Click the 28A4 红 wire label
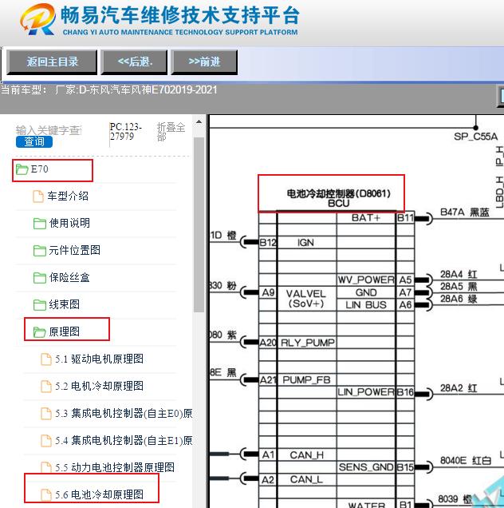Screen dimensions: 504x508 point(459,275)
